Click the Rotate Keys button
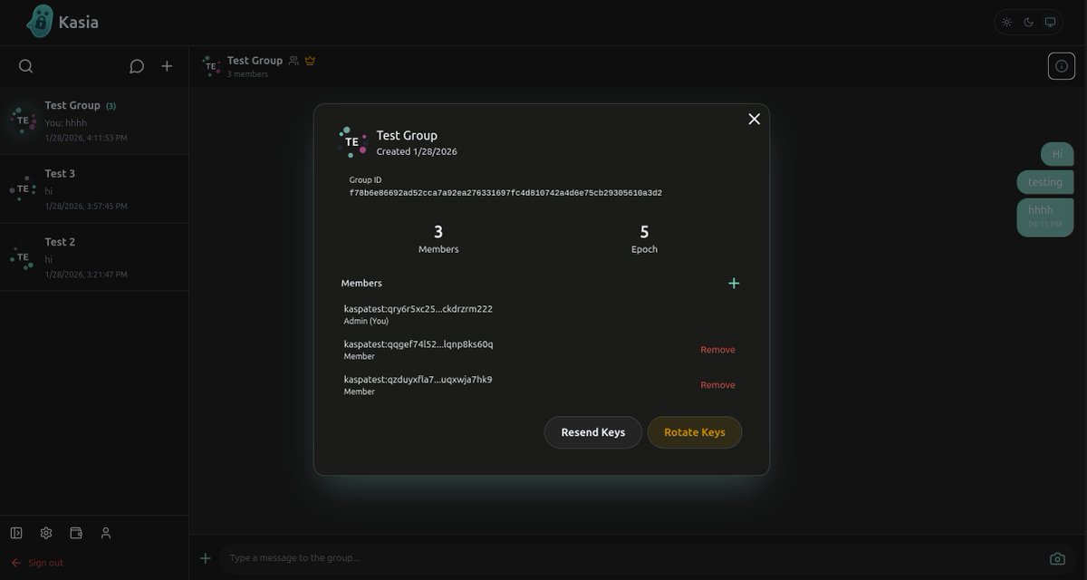The height and width of the screenshot is (580, 1087). click(x=694, y=432)
